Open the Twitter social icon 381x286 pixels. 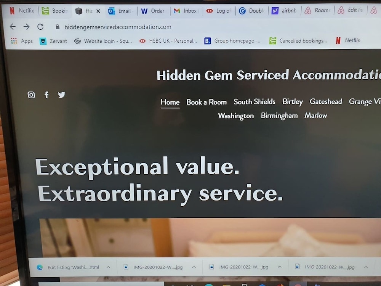61,95
